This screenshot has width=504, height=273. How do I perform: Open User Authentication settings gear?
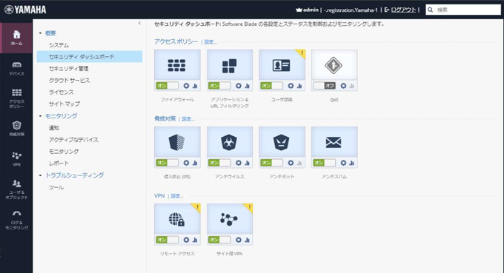pyautogui.click(x=291, y=86)
